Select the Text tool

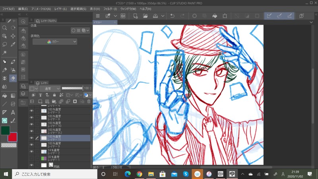13,112
